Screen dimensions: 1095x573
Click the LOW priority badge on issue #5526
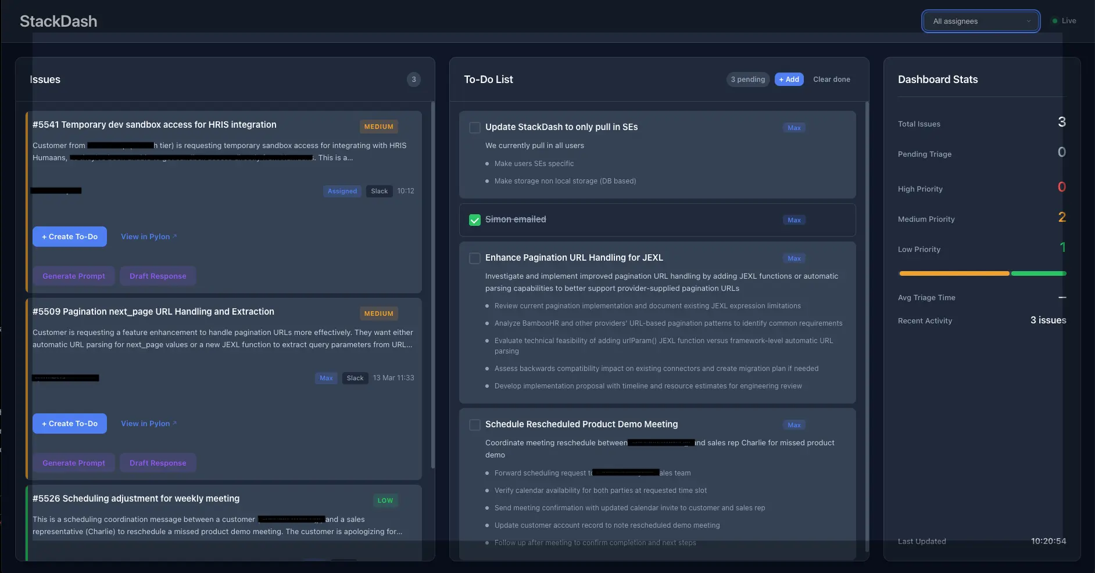click(x=385, y=500)
